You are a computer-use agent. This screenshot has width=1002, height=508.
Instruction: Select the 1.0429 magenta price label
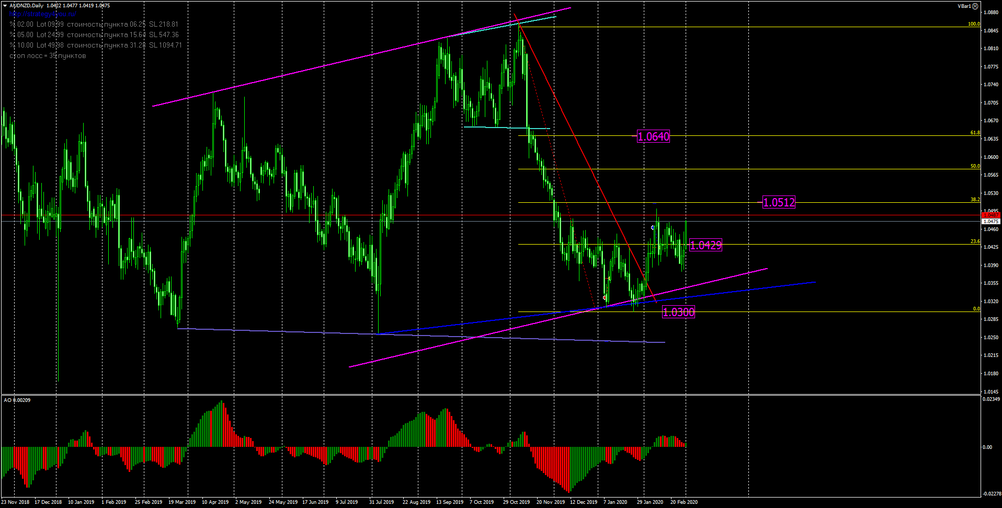coord(706,246)
